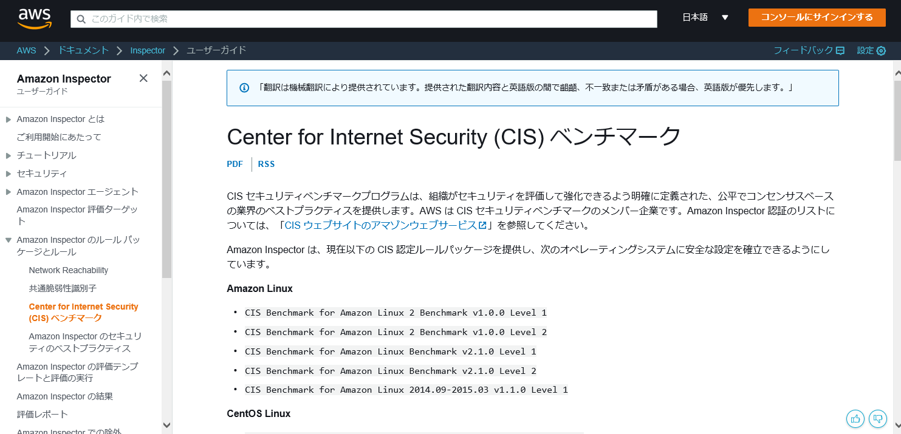Viewport: 901px width, 434px height.
Task: Open settings via the gear icon
Action: tap(881, 50)
